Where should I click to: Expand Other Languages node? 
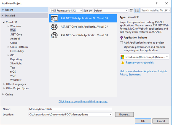[x=4, y=84]
